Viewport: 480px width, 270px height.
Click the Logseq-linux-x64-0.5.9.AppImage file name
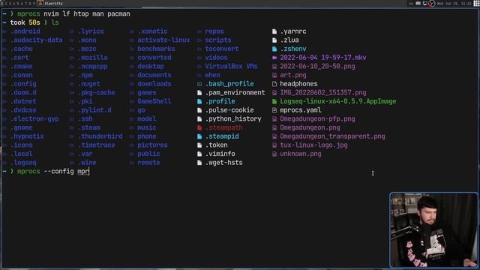tap(338, 101)
